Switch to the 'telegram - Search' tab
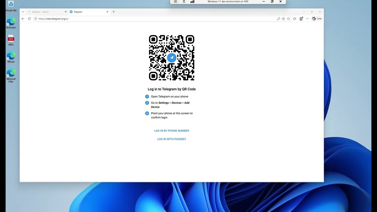This screenshot has width=377, height=212. click(x=47, y=12)
